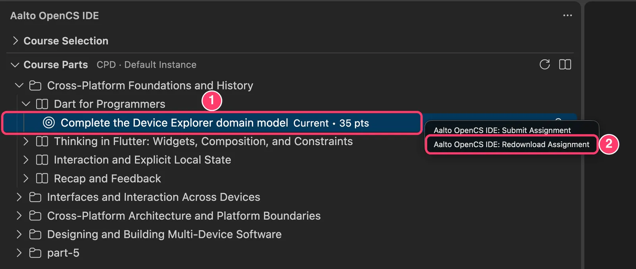Open the panel's more actions ellipsis
Image resolution: width=636 pixels, height=269 pixels.
click(x=568, y=15)
